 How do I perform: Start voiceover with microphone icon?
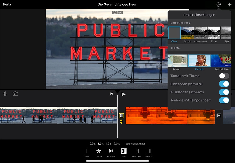pos(5,94)
